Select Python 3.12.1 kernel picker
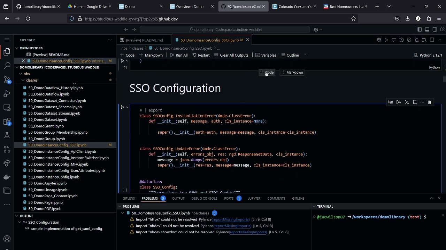Image resolution: width=446 pixels, height=250 pixels. coord(428,55)
